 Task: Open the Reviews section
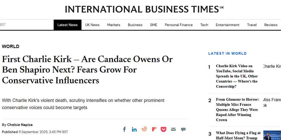(x=271, y=25)
